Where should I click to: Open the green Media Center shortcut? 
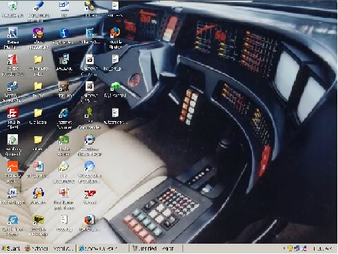coord(64,140)
